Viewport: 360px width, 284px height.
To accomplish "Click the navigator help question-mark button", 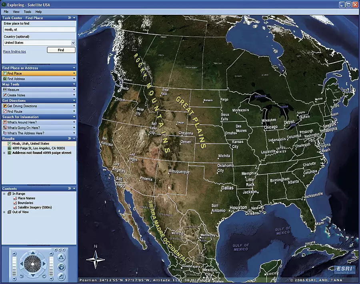I will (60, 250).
